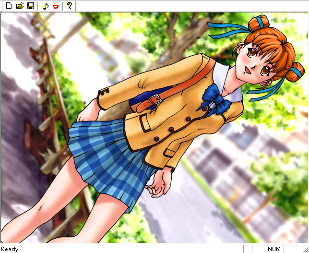Click the NUM indicator in status bar
Screen dimensions: 309x253
coord(274,249)
